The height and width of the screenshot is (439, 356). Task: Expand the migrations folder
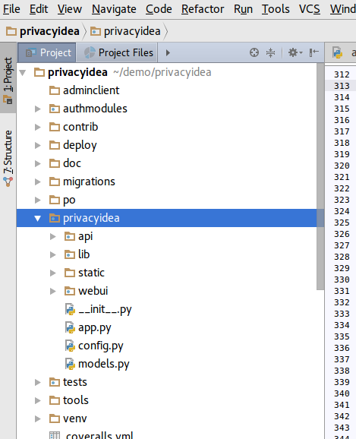pyautogui.click(x=37, y=182)
